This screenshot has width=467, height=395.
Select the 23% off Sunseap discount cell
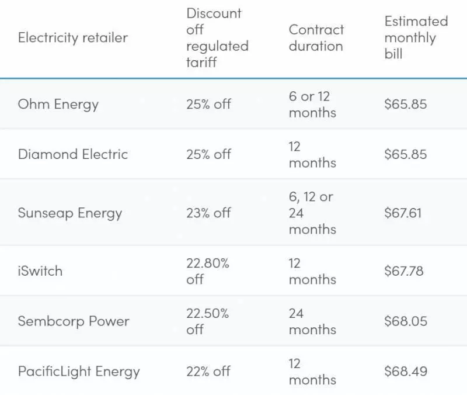(208, 213)
